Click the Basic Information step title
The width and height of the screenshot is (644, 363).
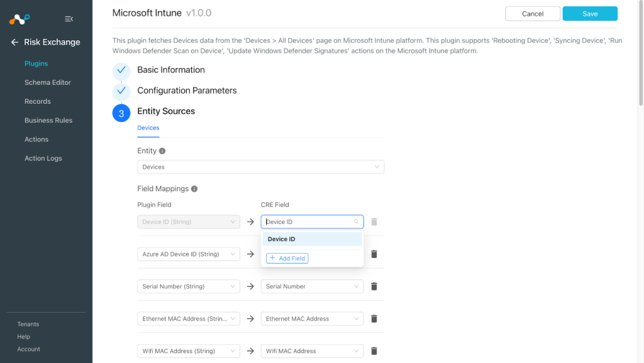[171, 70]
